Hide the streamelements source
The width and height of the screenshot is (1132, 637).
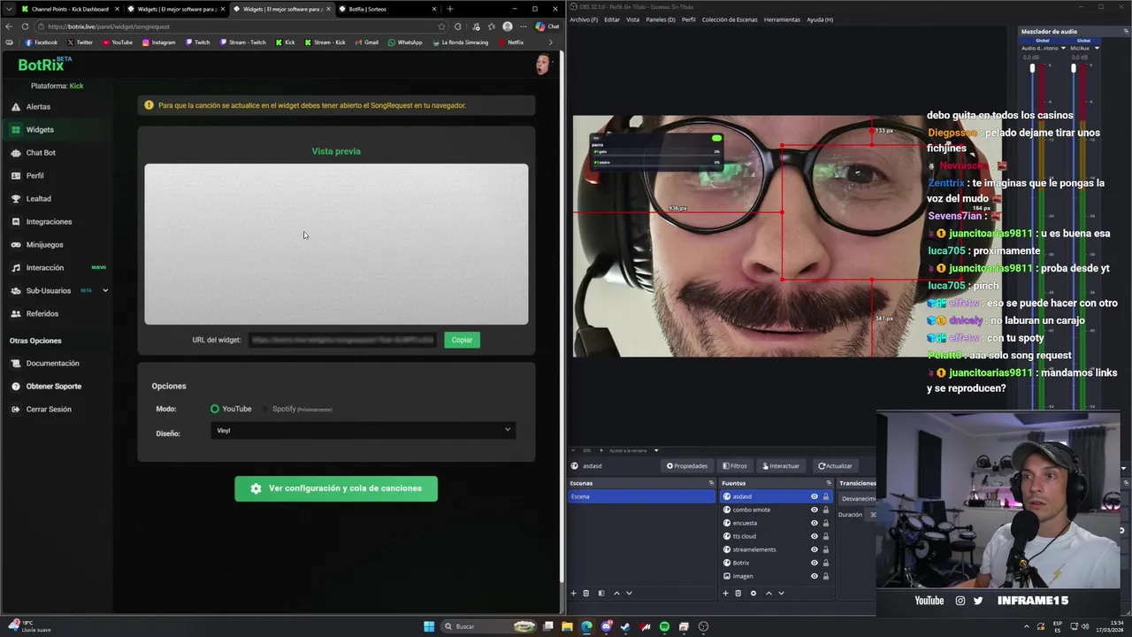(815, 549)
